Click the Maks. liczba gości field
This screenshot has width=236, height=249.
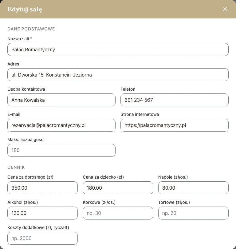(61, 150)
